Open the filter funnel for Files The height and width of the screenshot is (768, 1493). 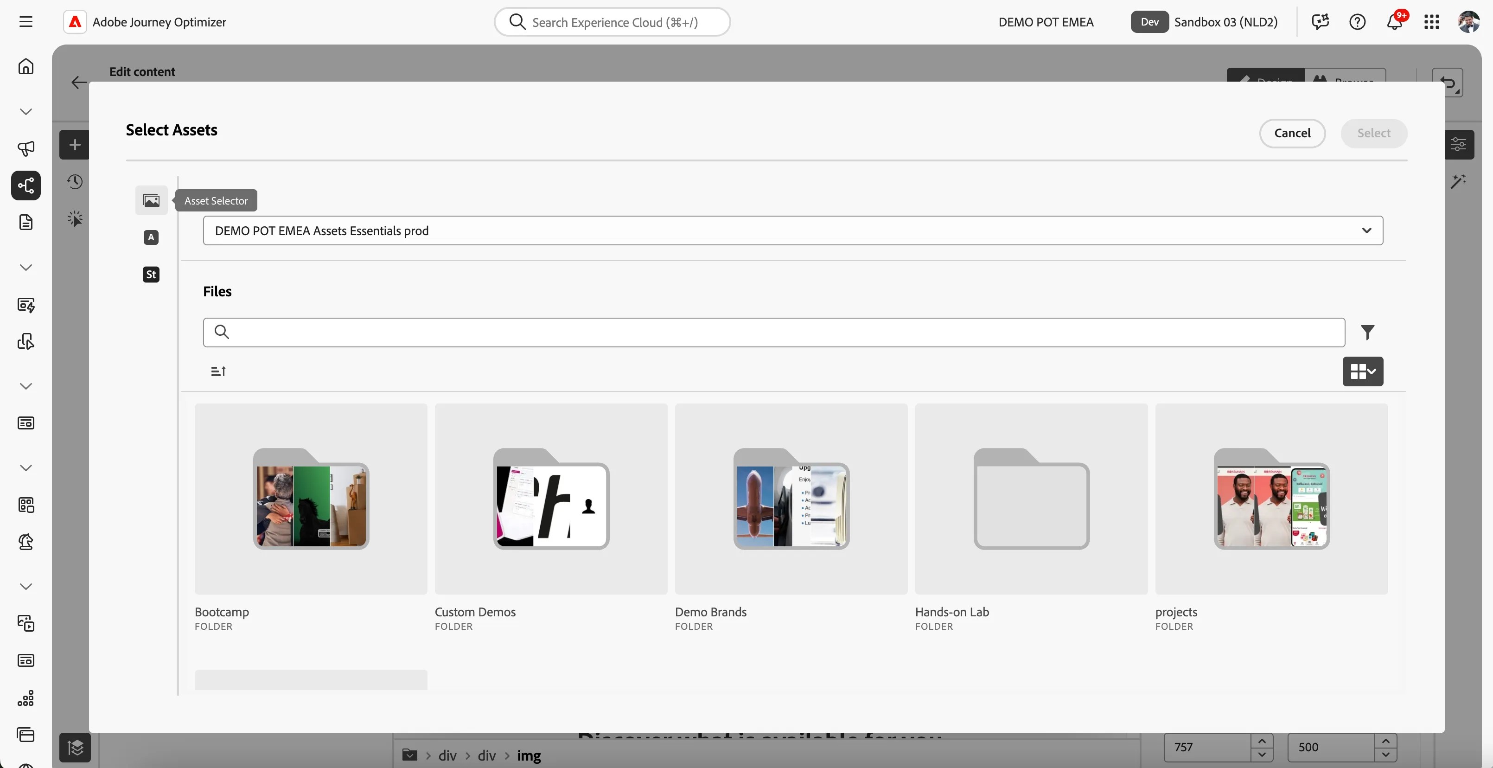click(x=1367, y=332)
